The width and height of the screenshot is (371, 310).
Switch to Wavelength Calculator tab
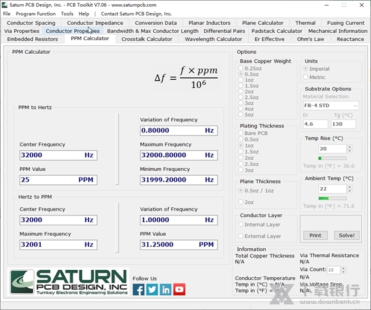tap(213, 39)
